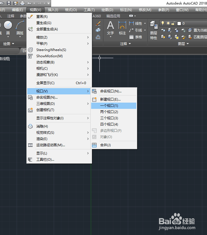
Task: Click the Plot printer icon
Action: click(x=22, y=3)
